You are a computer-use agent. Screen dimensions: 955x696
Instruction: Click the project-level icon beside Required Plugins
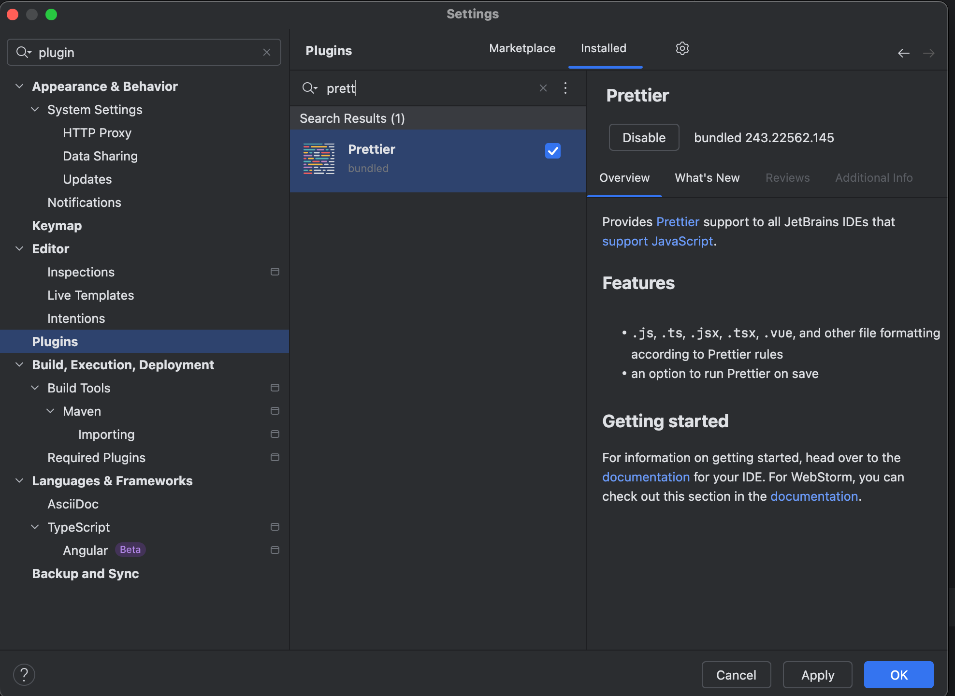pos(275,458)
